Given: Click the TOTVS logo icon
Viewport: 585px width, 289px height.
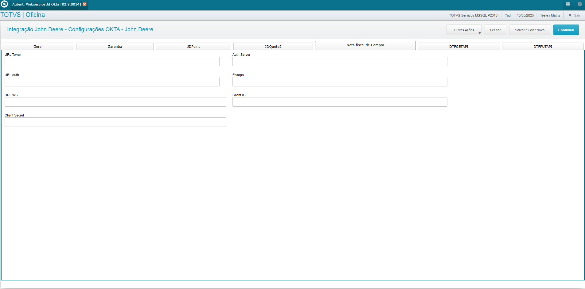Looking at the screenshot, I should click(x=4, y=4).
